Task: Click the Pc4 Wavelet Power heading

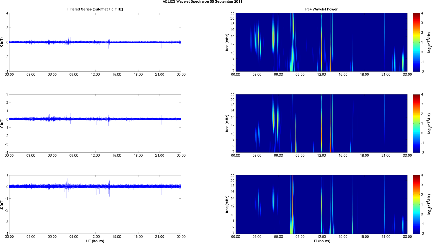Action: pyautogui.click(x=321, y=9)
